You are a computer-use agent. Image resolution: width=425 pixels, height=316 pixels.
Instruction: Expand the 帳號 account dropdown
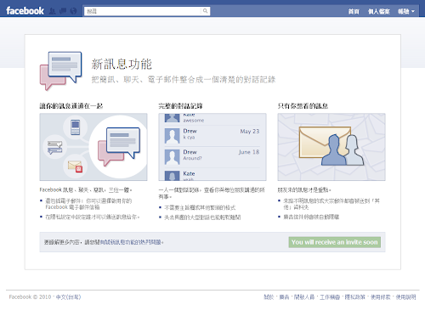coord(406,11)
